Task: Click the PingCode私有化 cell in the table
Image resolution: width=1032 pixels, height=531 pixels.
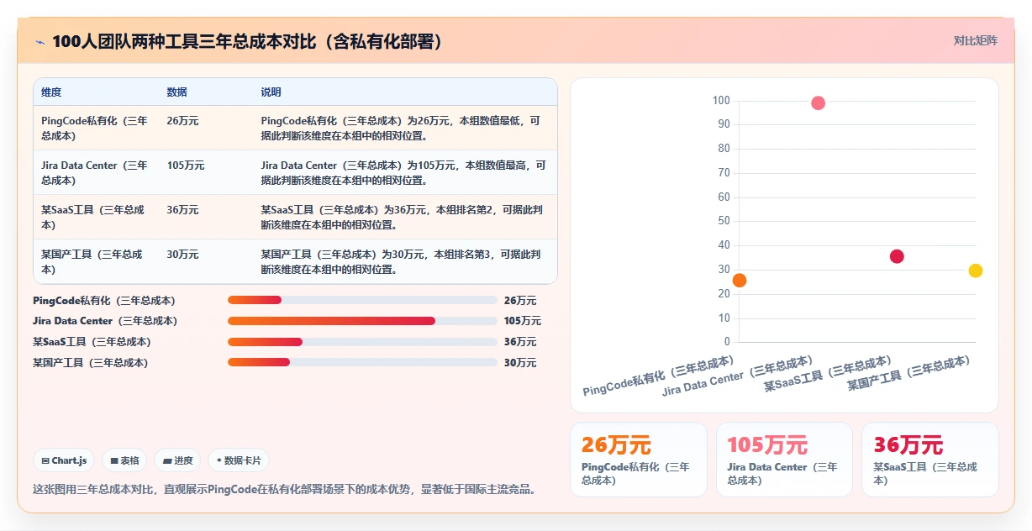Action: click(95, 128)
